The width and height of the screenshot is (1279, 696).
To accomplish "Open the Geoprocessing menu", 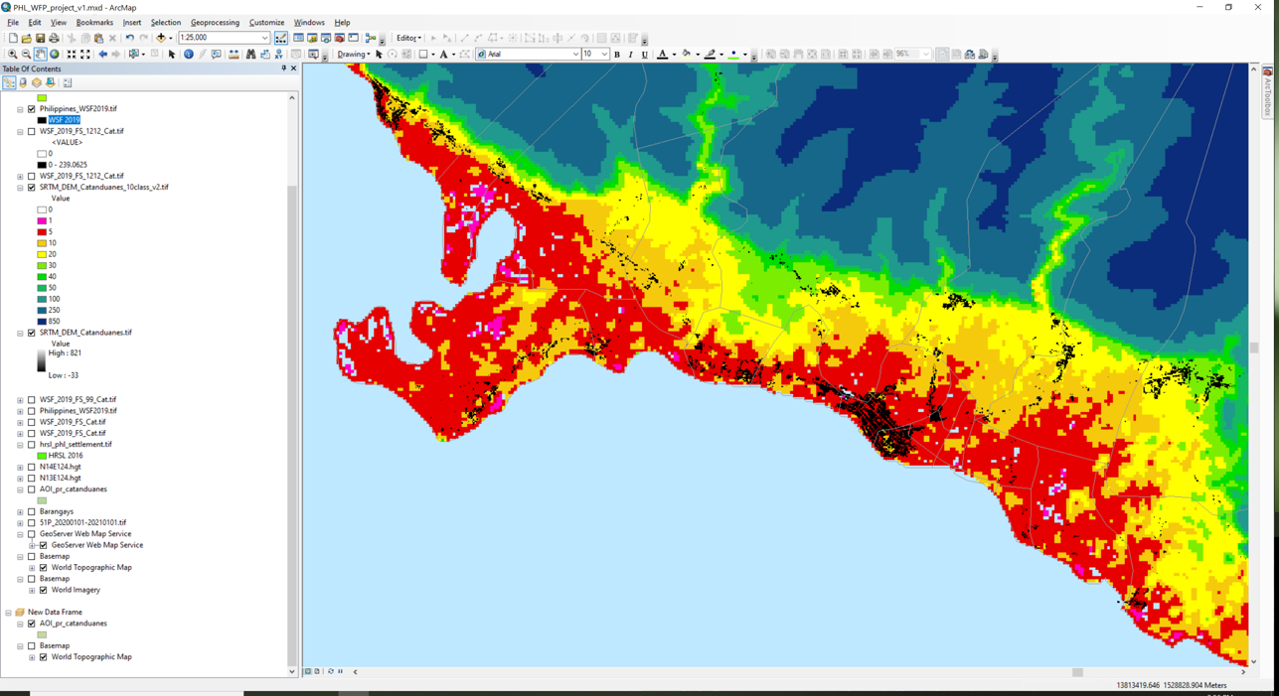I will point(215,22).
